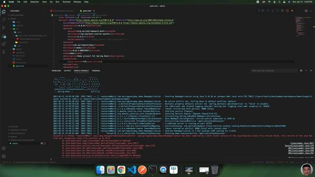
Task: Close the bottom panel
Action: [311, 71]
